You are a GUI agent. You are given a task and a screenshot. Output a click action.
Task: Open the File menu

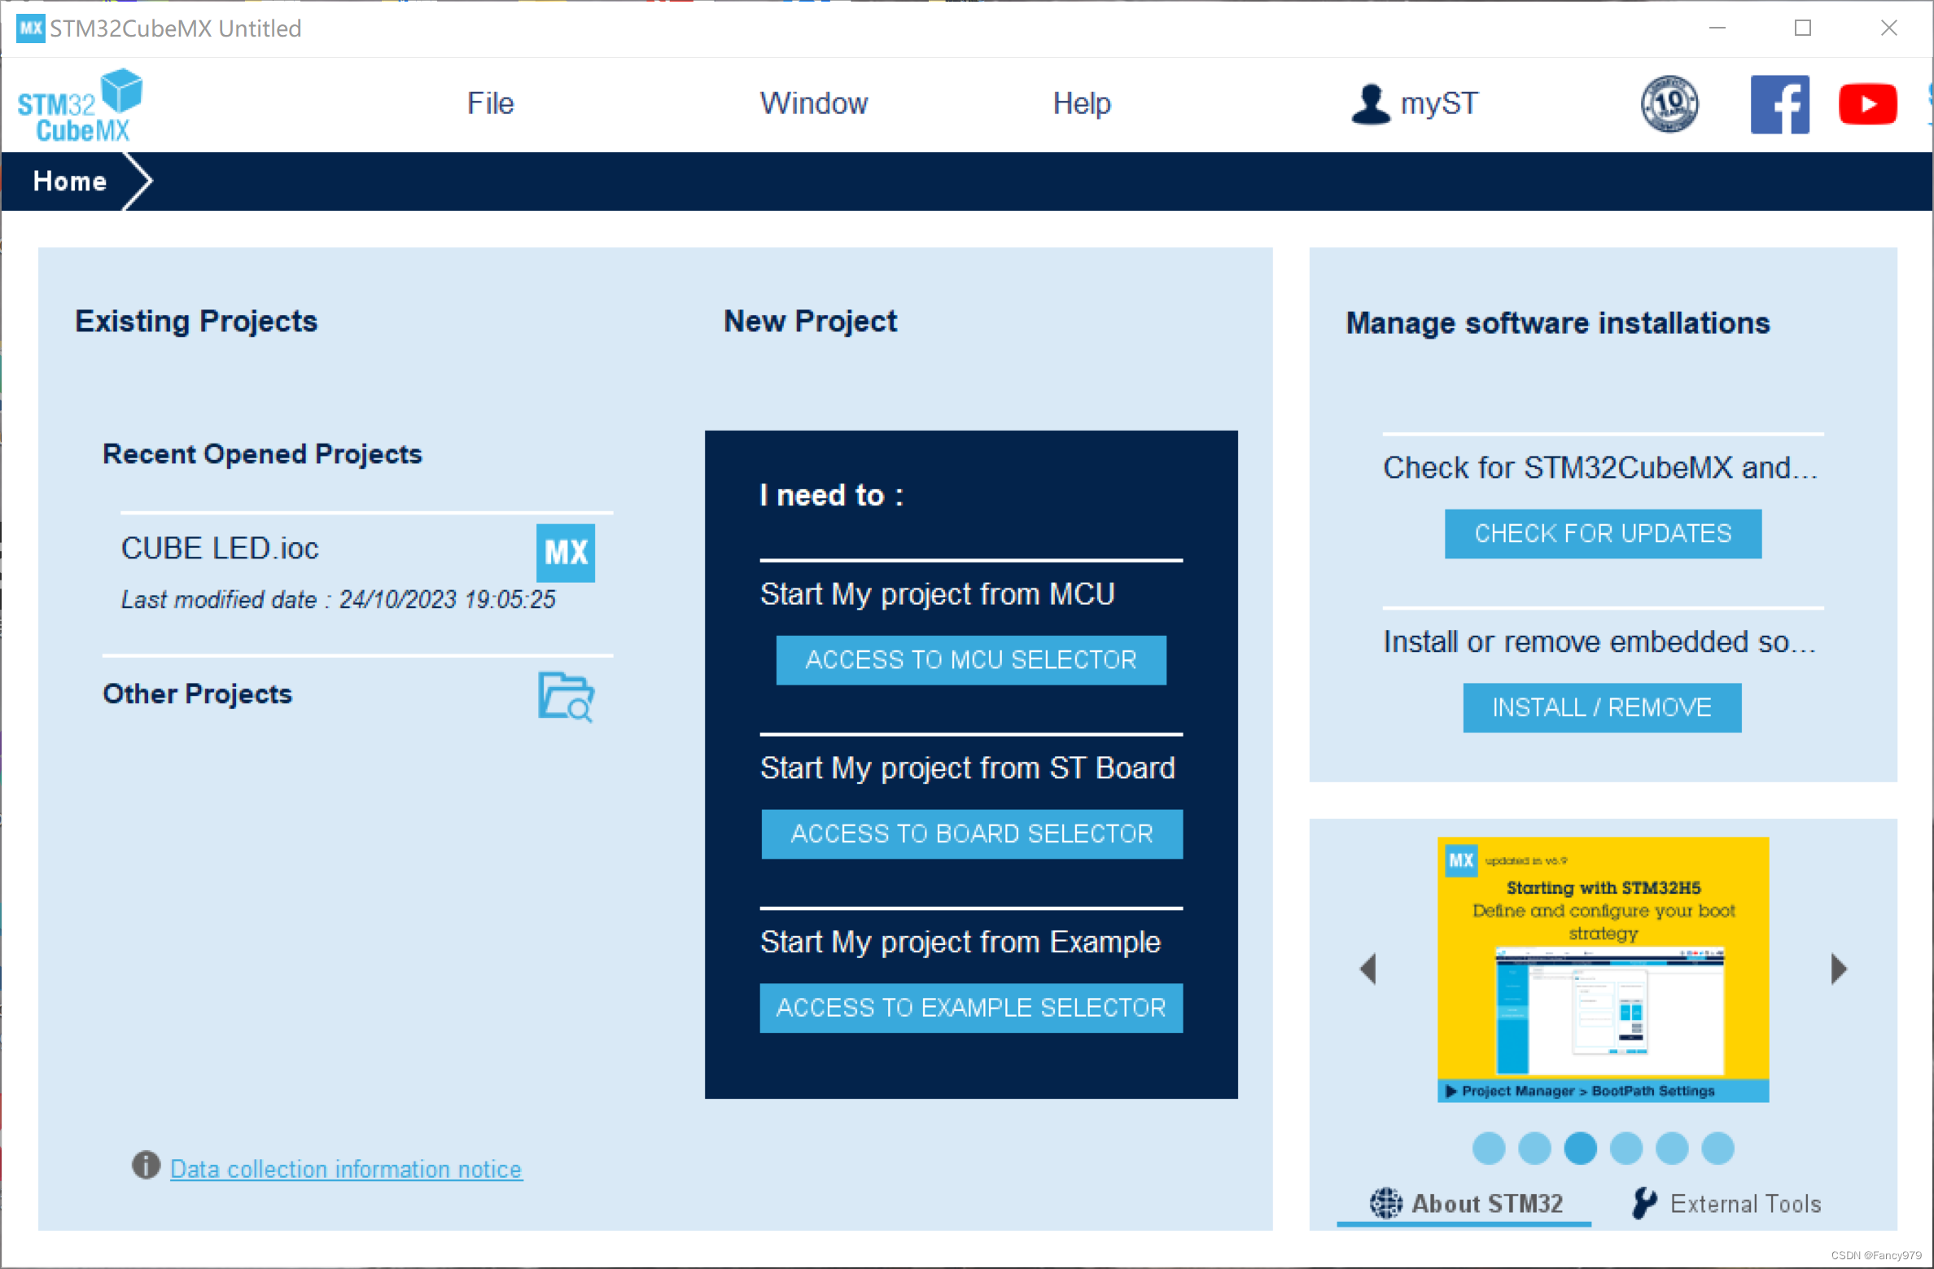tap(490, 104)
